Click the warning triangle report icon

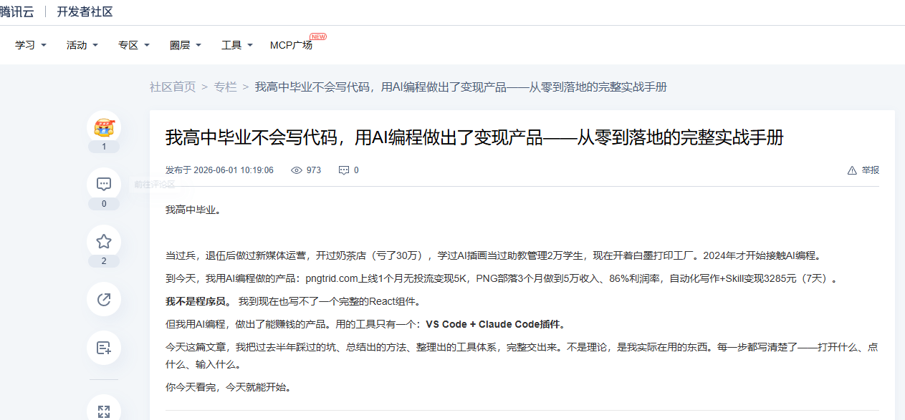coord(852,170)
